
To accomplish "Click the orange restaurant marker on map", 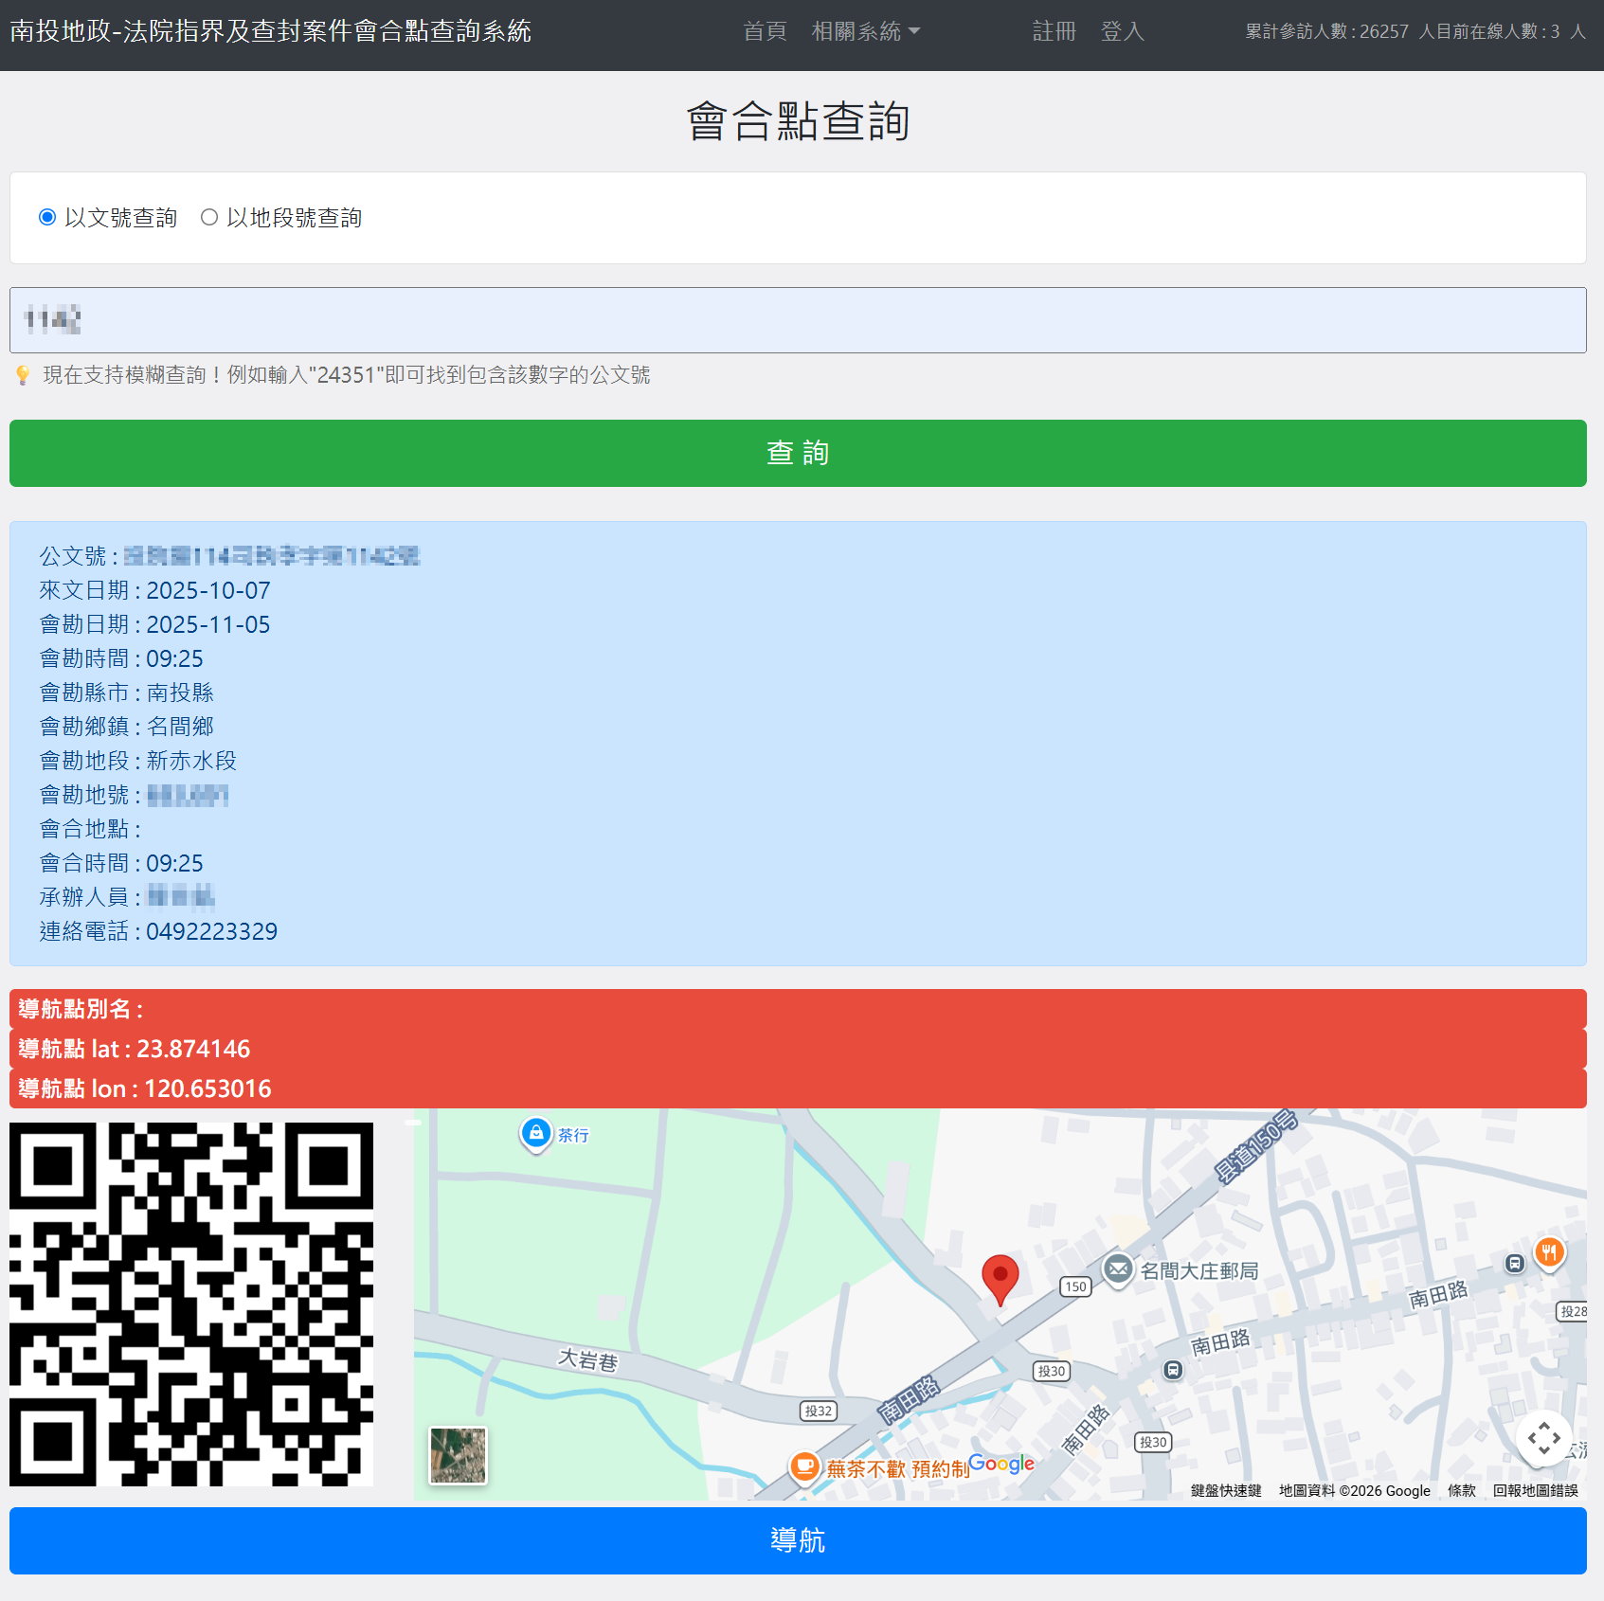I will click(x=1549, y=1254).
